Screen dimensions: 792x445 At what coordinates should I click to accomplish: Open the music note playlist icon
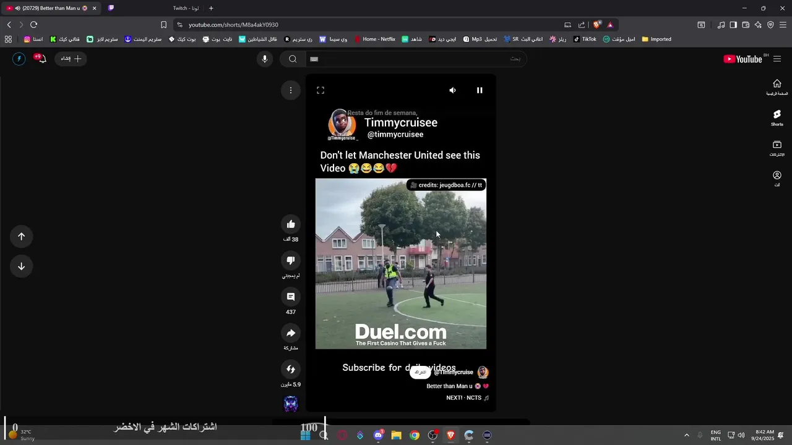point(721,25)
